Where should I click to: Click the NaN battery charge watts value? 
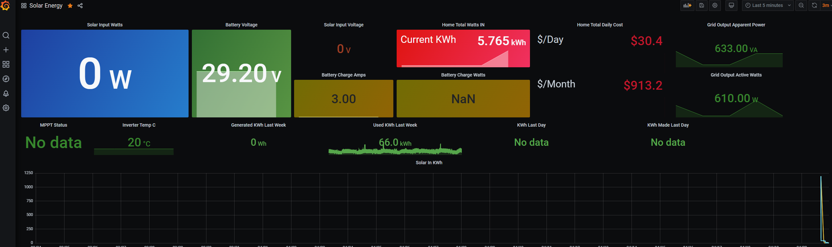(x=463, y=99)
